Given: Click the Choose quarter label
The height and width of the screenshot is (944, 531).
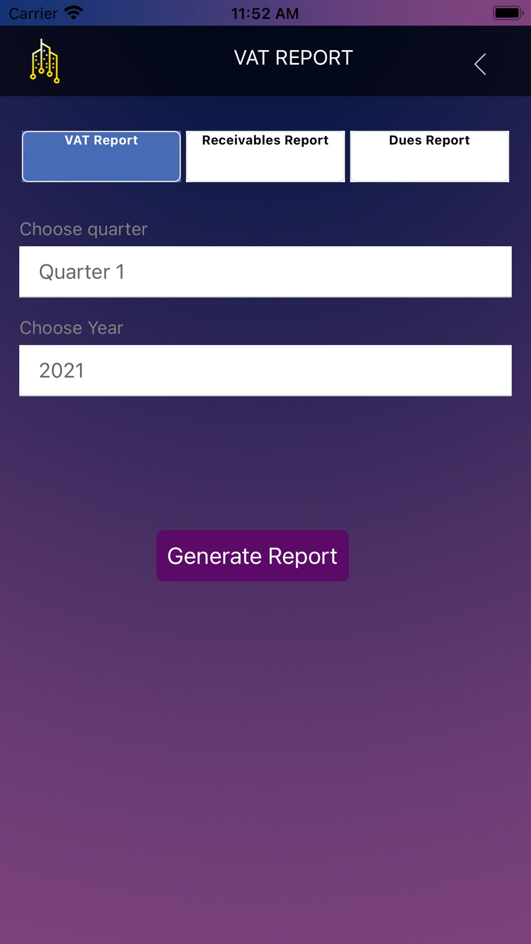Looking at the screenshot, I should 83,229.
